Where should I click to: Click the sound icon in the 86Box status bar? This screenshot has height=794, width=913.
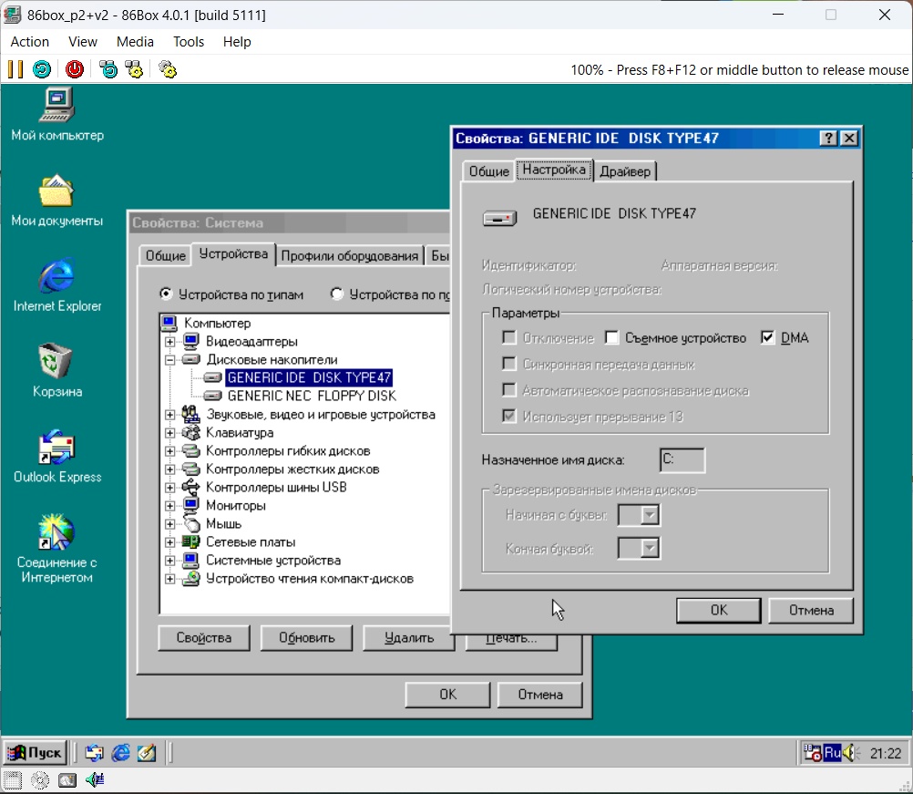click(94, 780)
